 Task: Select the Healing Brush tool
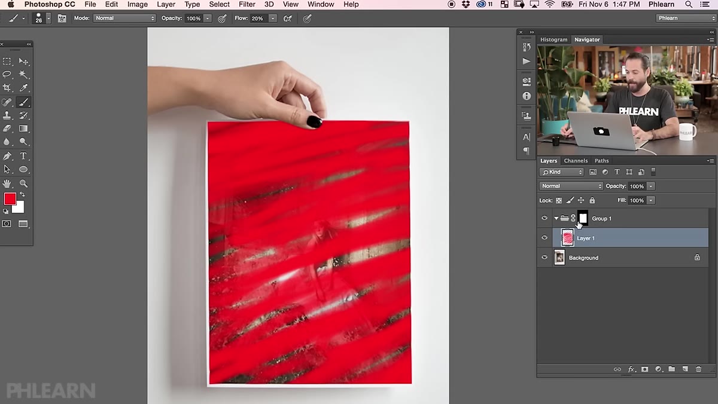tap(7, 102)
